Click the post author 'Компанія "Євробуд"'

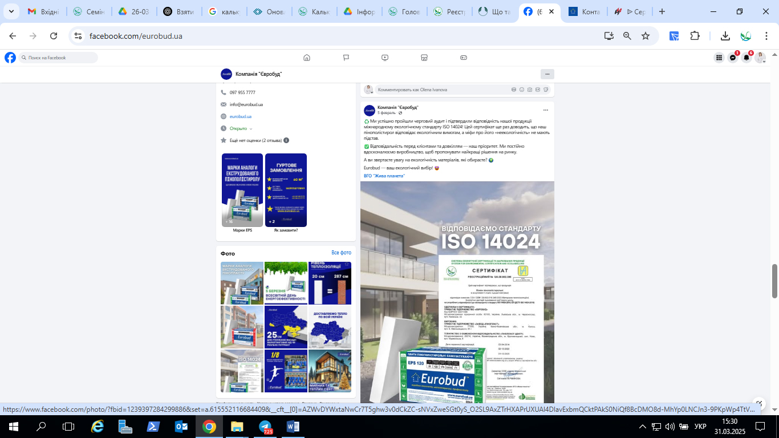pyautogui.click(x=398, y=107)
